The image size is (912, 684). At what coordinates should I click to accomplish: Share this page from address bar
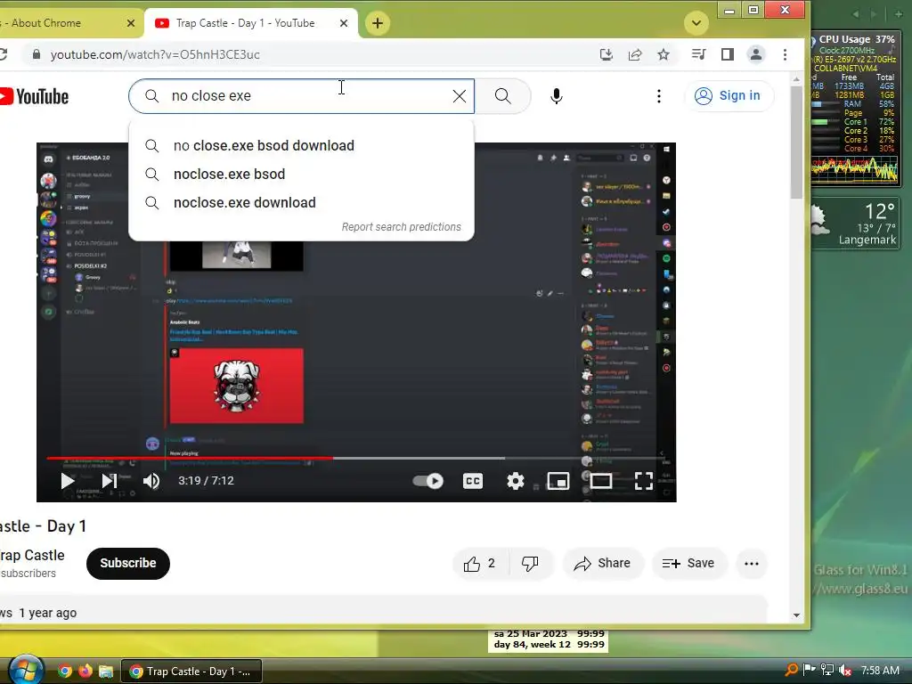click(635, 54)
